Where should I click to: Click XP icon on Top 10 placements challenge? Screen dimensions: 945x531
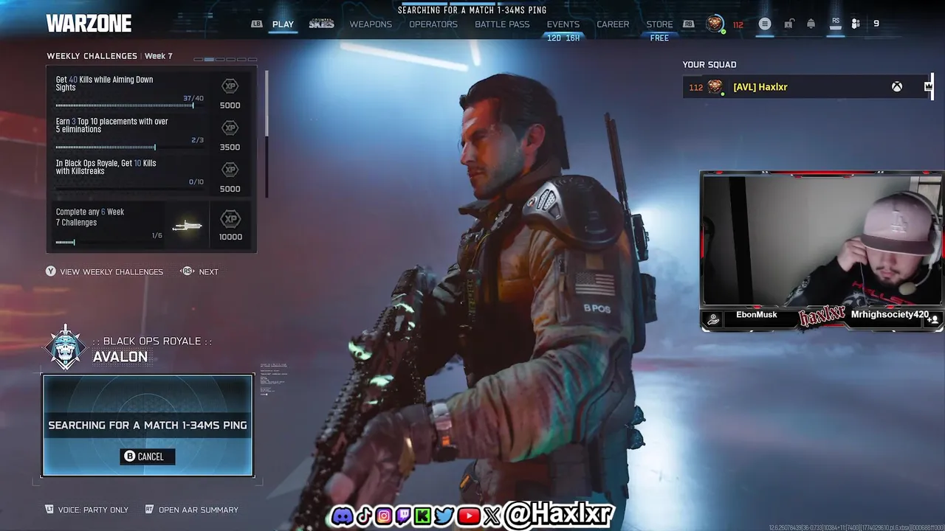[230, 128]
